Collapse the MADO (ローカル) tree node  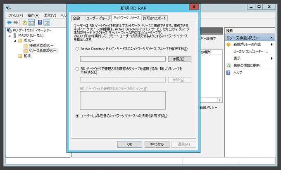point(10,36)
